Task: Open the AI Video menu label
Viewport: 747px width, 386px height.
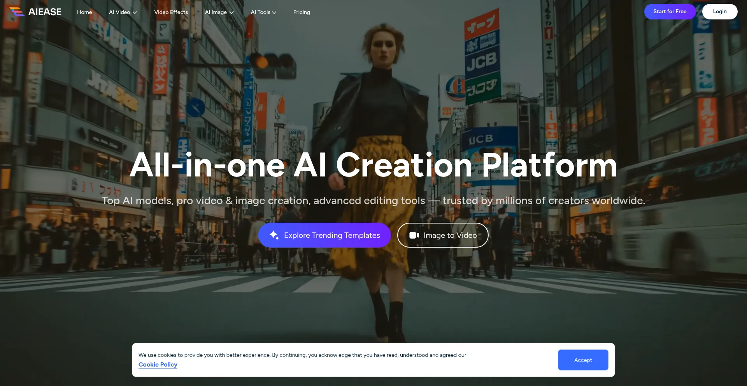Action: pyautogui.click(x=119, y=12)
